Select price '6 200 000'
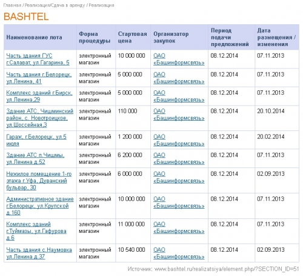303x276 pixels. (x=130, y=155)
